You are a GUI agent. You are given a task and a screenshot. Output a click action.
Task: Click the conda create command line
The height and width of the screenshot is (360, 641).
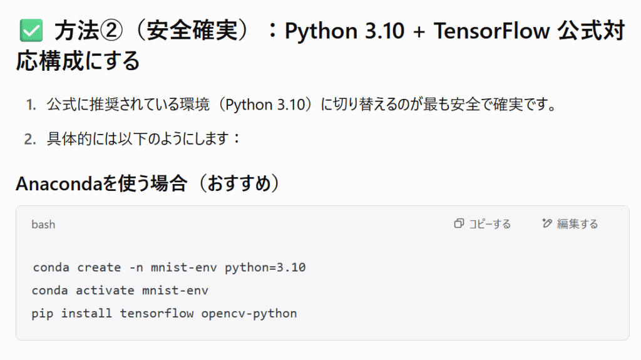[169, 267]
